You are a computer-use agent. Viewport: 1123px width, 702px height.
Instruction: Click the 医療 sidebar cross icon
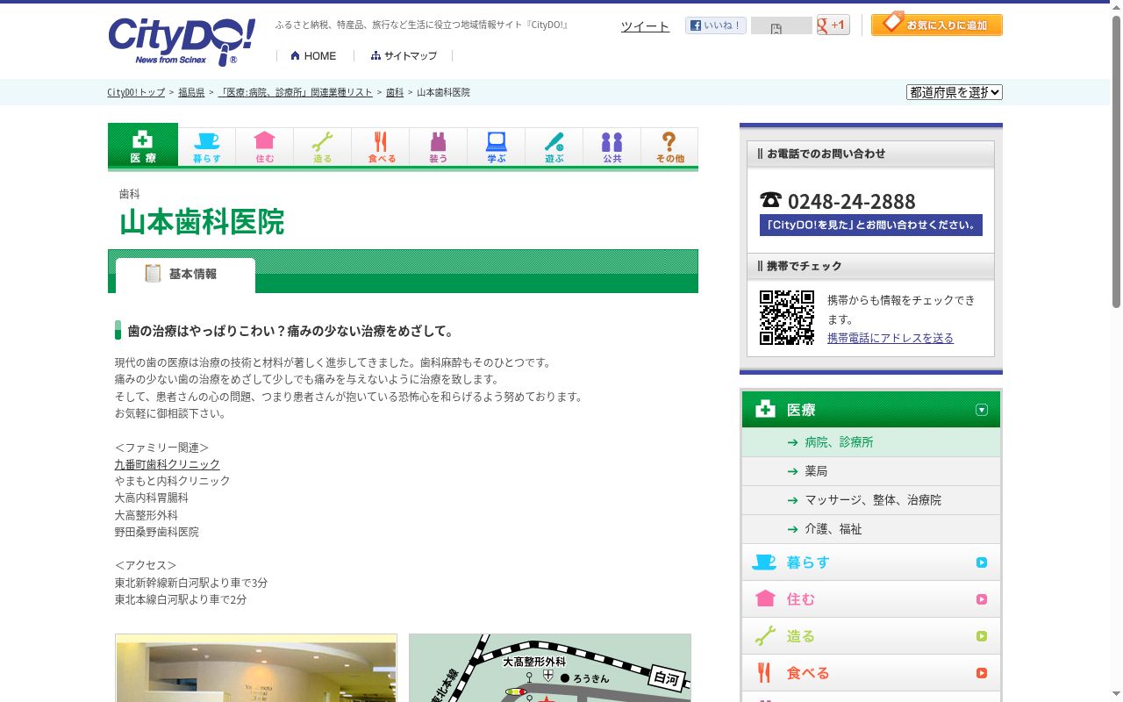pyautogui.click(x=766, y=409)
